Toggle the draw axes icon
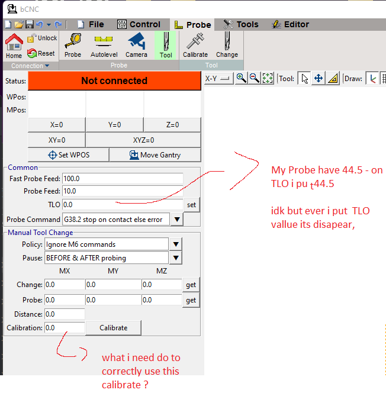Screen dimensions: 386x409 pyautogui.click(x=372, y=78)
